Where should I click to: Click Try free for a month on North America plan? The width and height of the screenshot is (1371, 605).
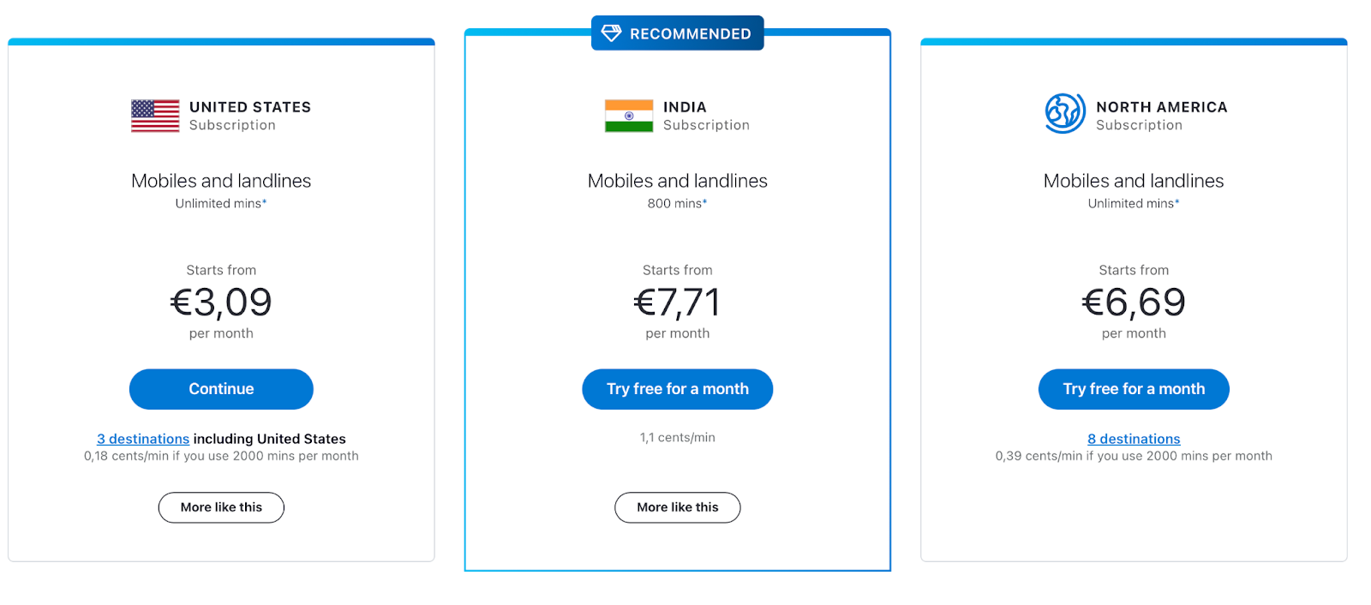(x=1134, y=389)
